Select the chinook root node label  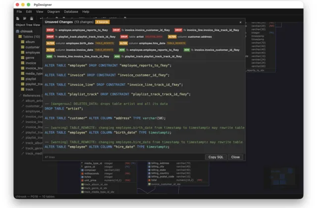[26, 31]
